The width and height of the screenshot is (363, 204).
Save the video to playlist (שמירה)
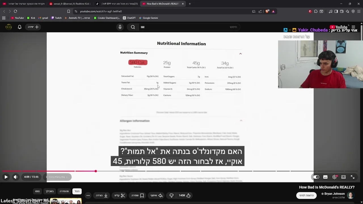pyautogui.click(x=138, y=195)
